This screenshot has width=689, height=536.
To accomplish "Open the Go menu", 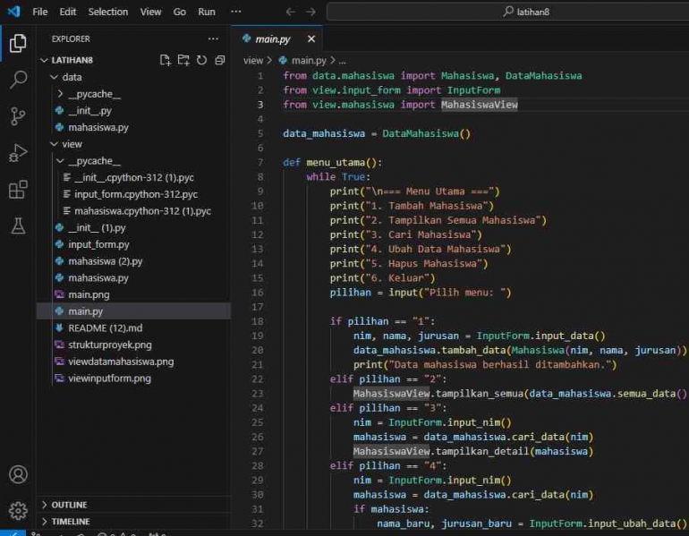I will tap(179, 12).
